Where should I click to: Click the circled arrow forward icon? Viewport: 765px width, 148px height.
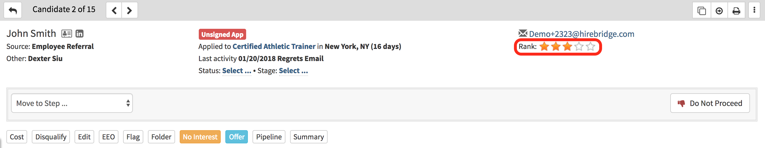point(719,11)
